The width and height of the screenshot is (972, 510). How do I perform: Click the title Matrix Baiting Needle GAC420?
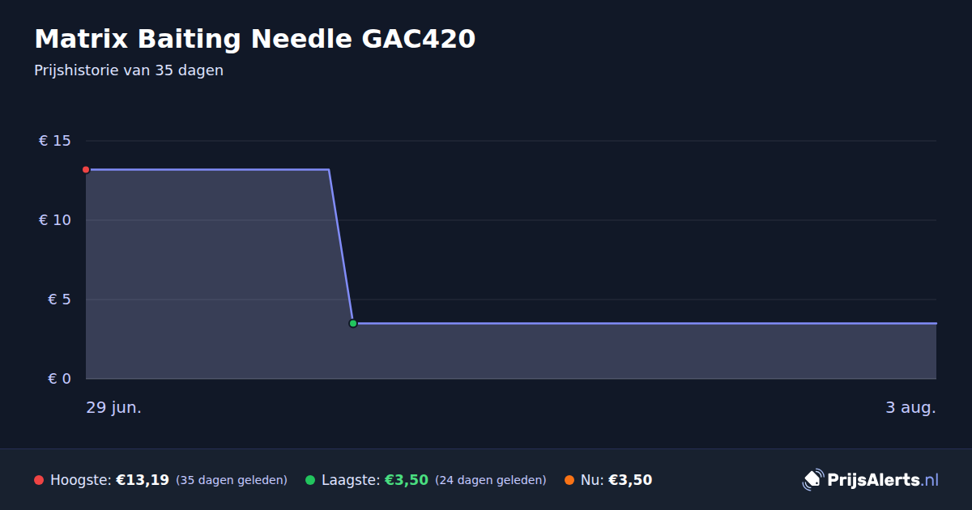pyautogui.click(x=255, y=39)
